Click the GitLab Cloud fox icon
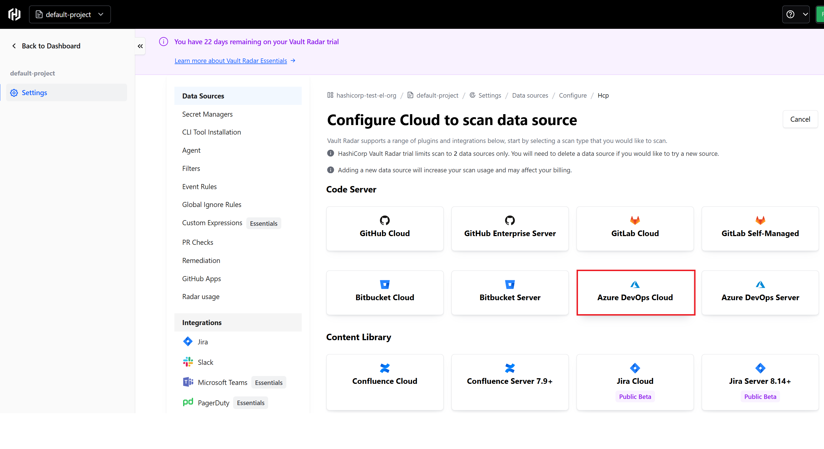 point(635,220)
